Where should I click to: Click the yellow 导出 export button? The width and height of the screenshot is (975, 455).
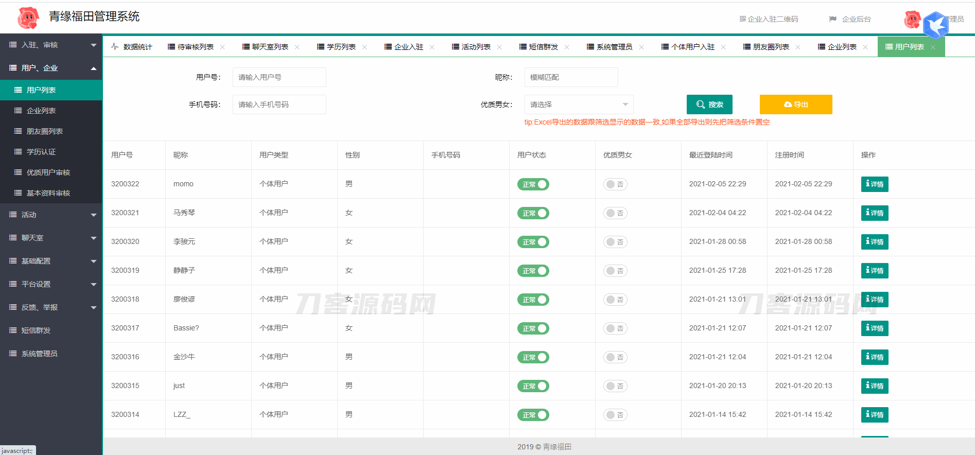tap(795, 104)
